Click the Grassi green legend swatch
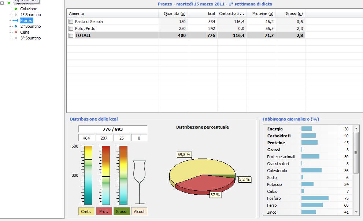This screenshot has width=363, height=221. click(x=122, y=211)
